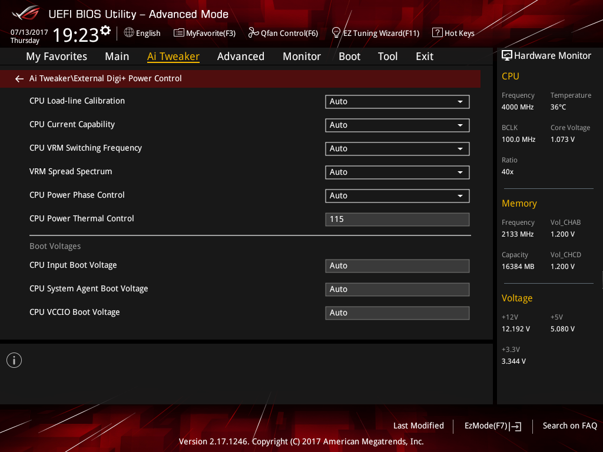Click the ROG logo

(25, 14)
